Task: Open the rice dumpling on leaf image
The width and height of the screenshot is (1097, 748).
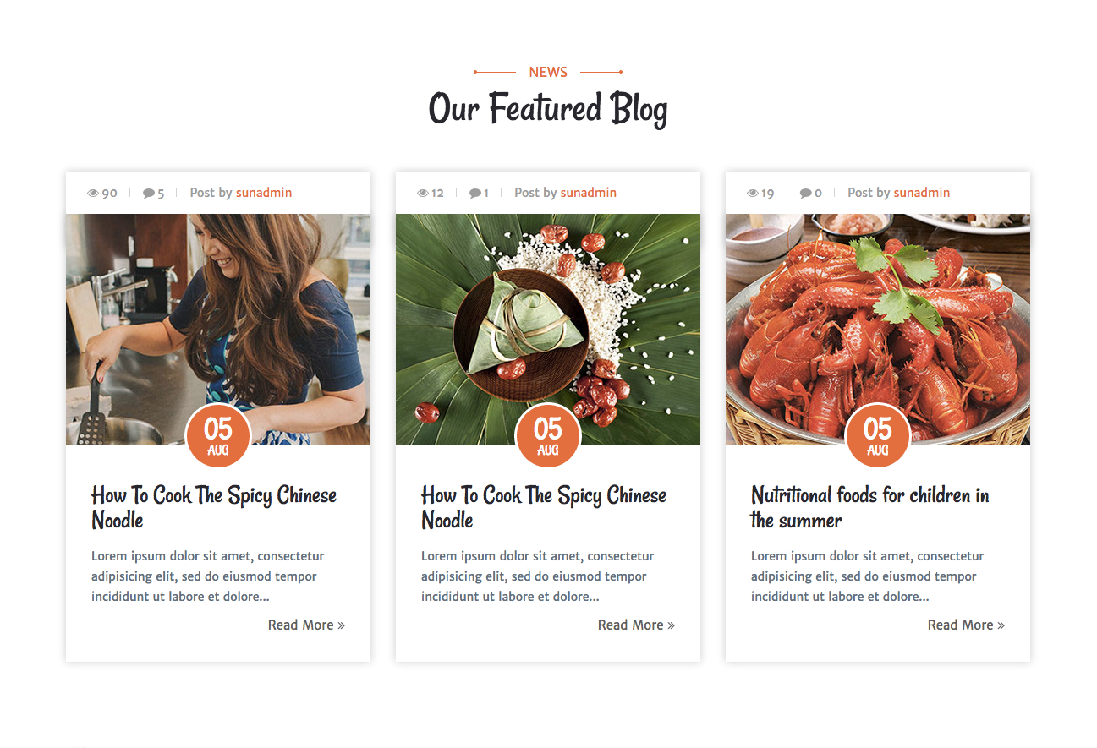Action: click(548, 329)
